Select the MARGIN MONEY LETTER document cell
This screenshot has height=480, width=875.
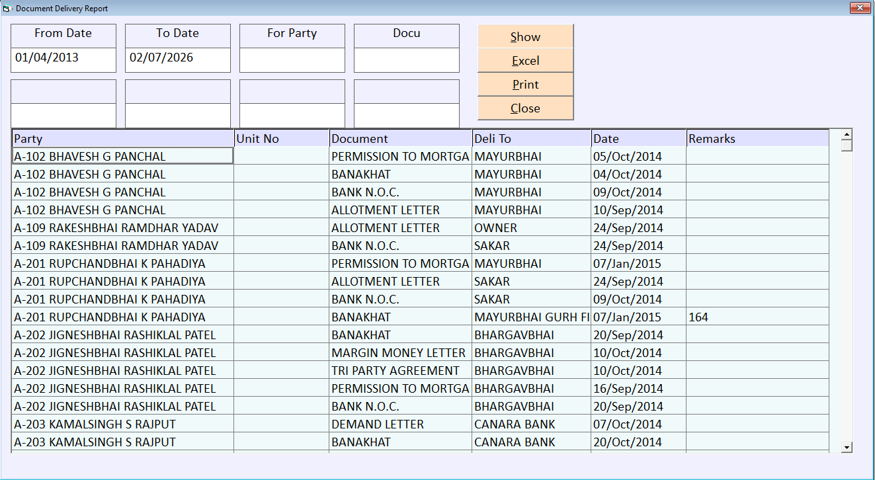401,353
